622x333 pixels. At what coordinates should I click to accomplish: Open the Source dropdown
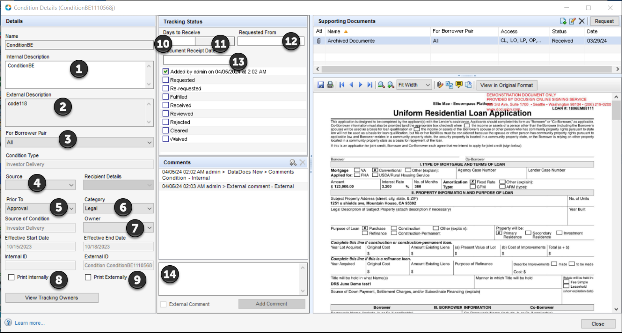point(40,185)
